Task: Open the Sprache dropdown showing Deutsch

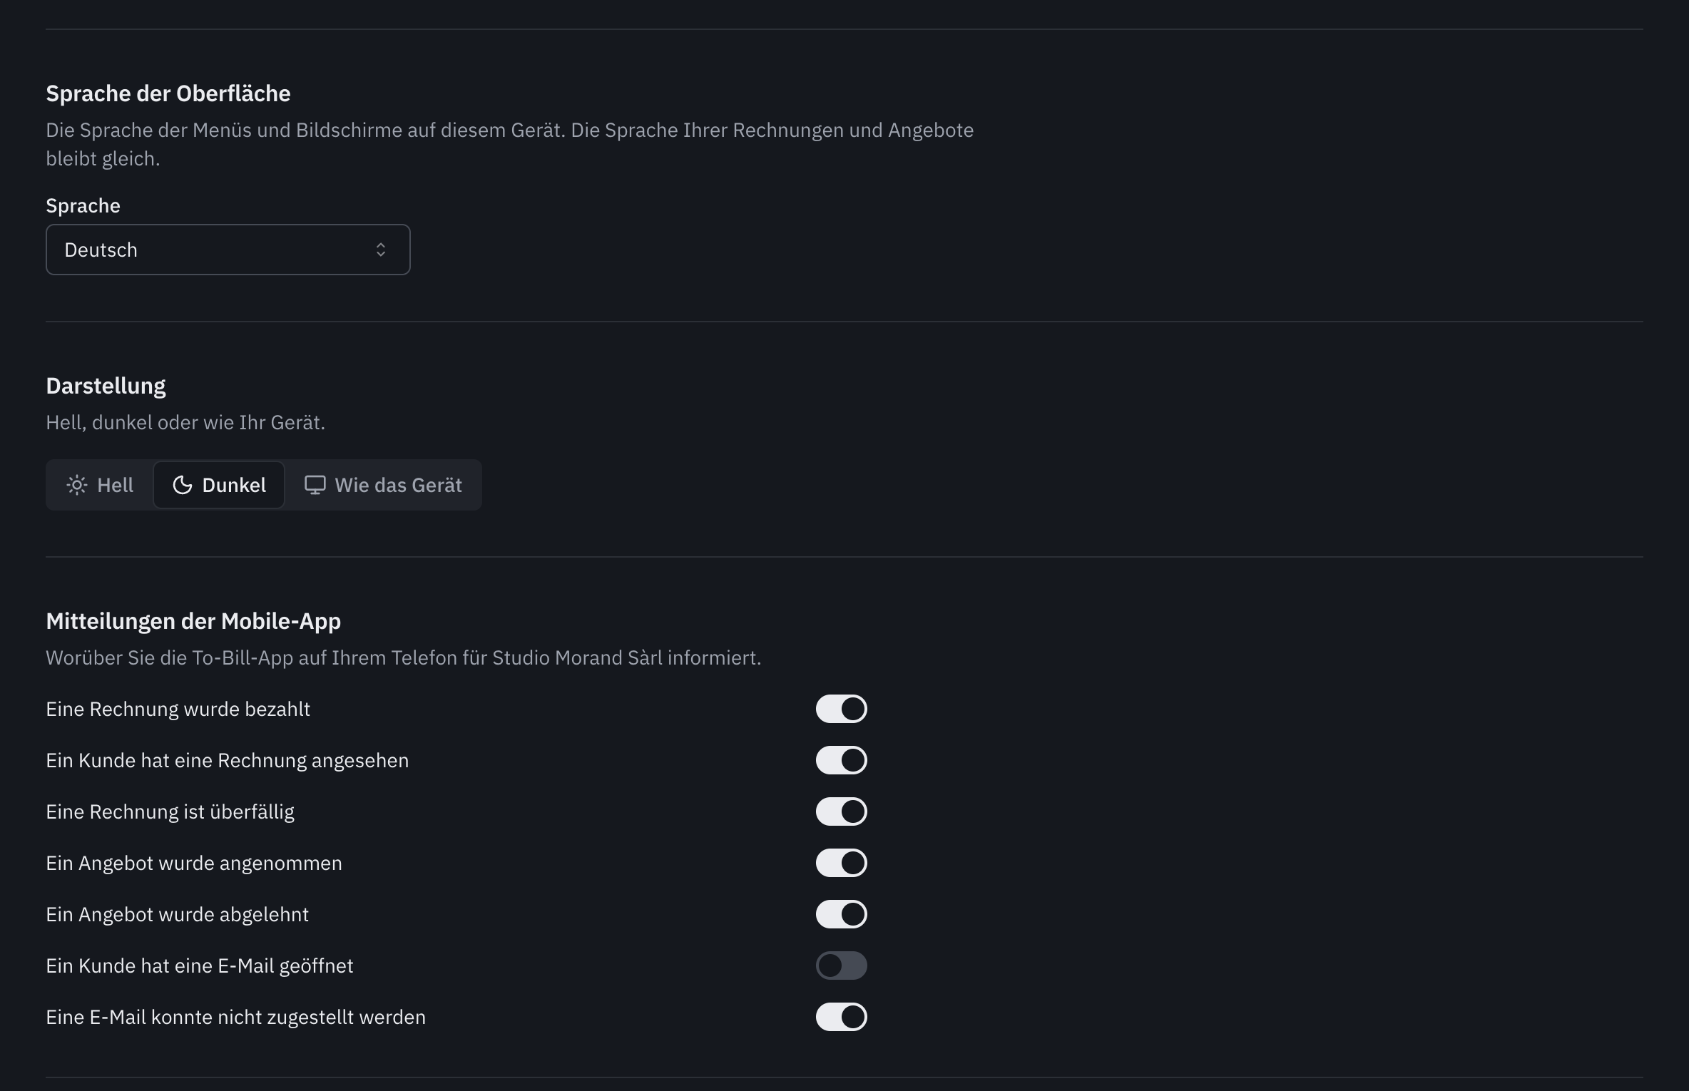Action: coord(228,250)
